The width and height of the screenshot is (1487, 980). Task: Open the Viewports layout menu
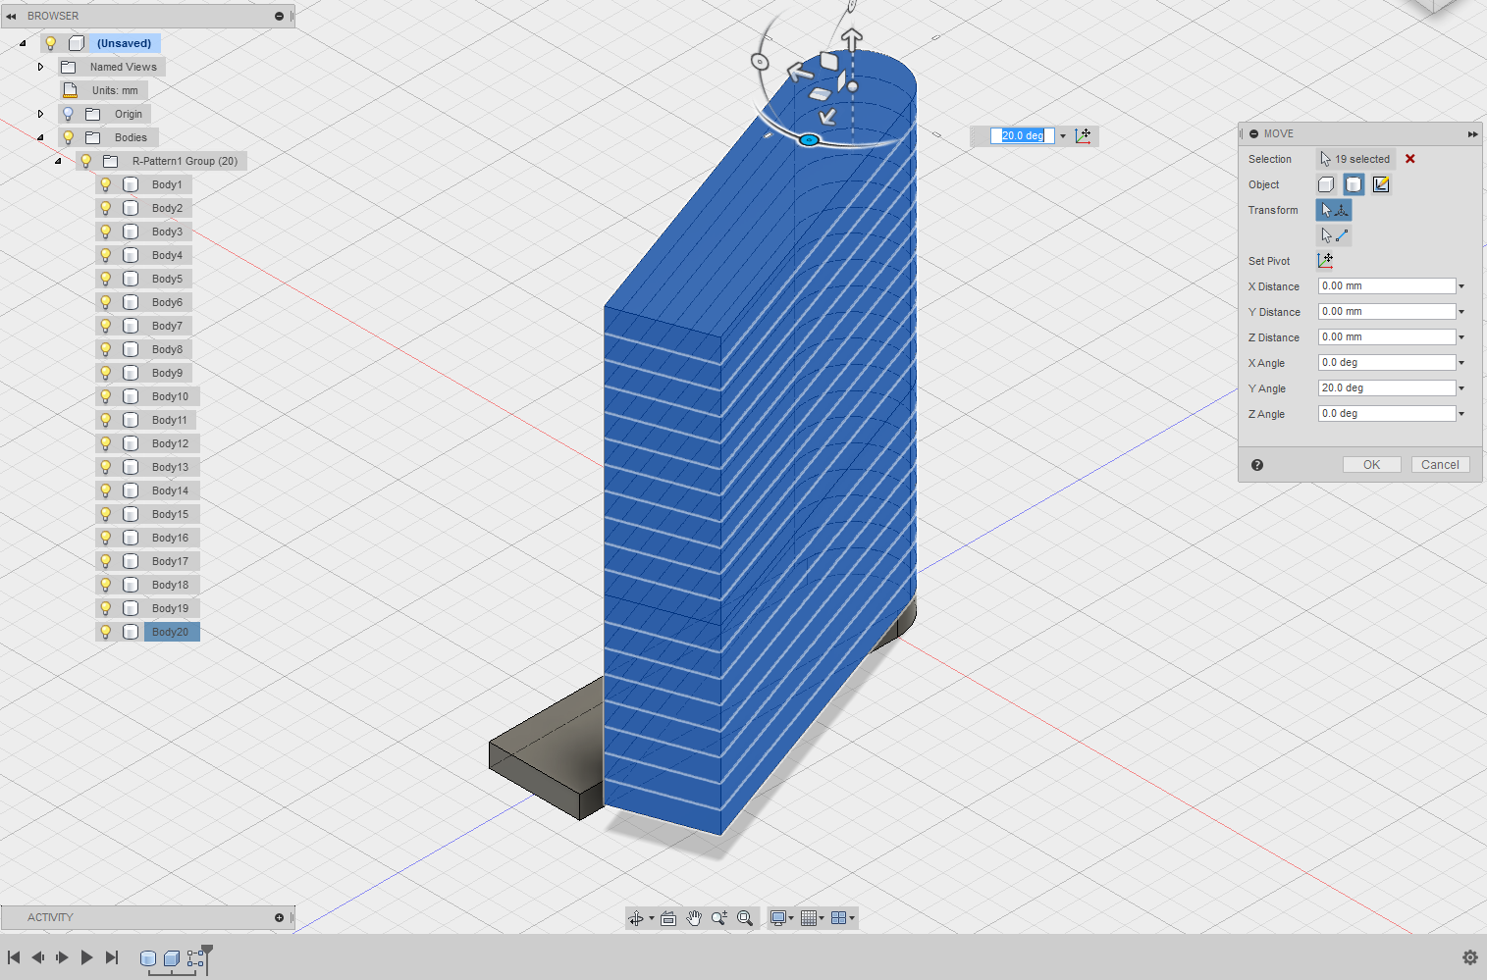(x=839, y=918)
